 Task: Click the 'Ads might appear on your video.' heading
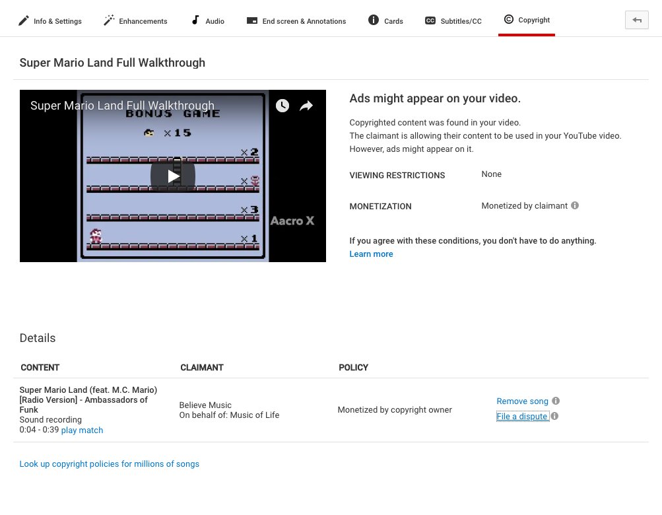435,98
